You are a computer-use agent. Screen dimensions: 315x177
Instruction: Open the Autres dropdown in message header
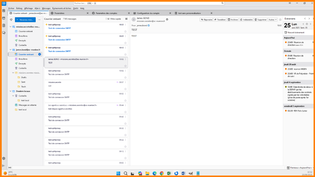(273, 20)
